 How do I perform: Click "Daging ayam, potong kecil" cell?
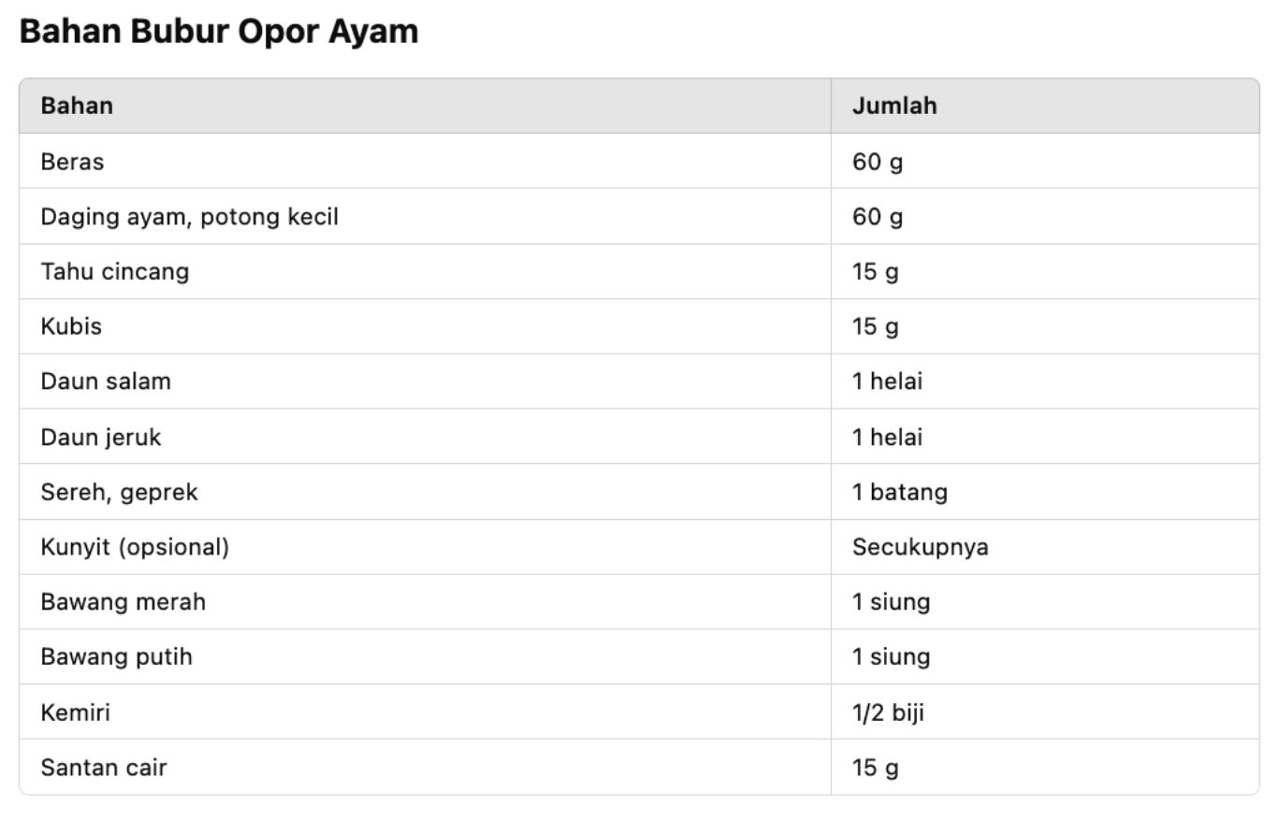click(x=189, y=217)
